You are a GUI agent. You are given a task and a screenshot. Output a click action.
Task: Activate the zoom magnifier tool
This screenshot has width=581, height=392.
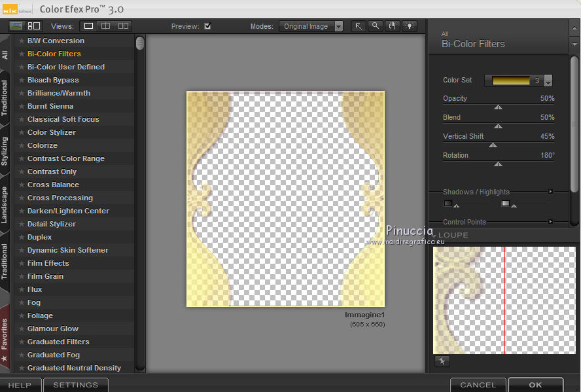point(376,26)
